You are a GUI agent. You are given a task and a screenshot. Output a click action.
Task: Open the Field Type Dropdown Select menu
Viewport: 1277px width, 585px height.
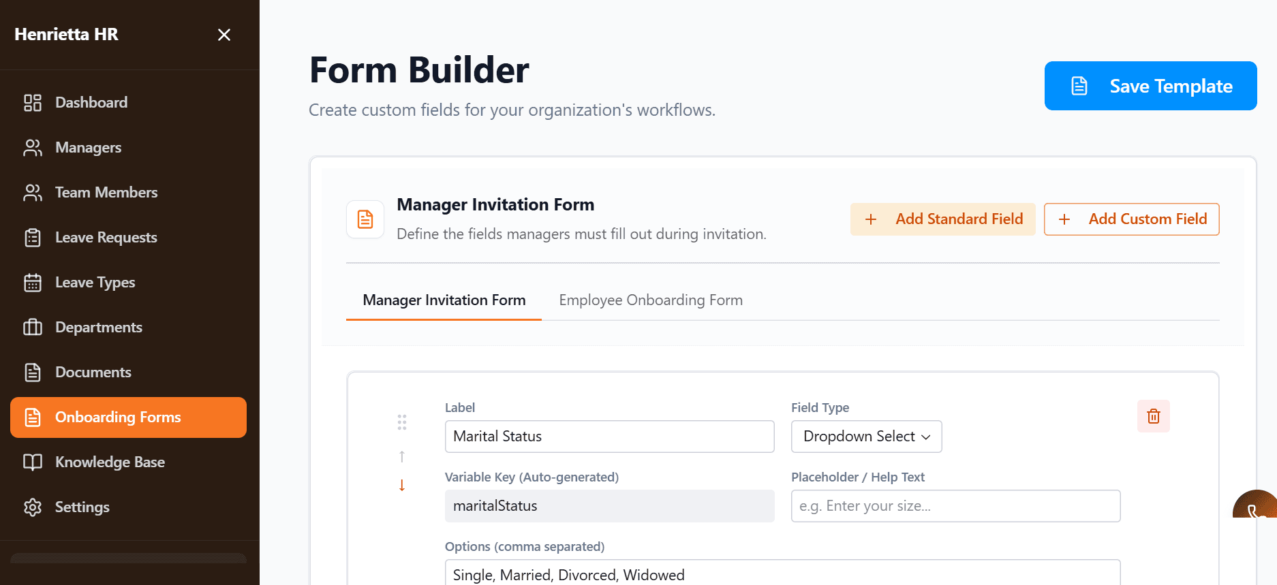[866, 437]
